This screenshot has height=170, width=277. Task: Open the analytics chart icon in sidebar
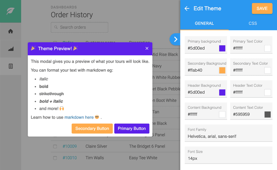coord(11,49)
